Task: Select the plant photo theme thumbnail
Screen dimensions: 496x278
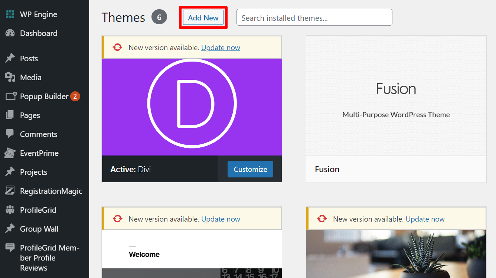Action: click(x=396, y=254)
